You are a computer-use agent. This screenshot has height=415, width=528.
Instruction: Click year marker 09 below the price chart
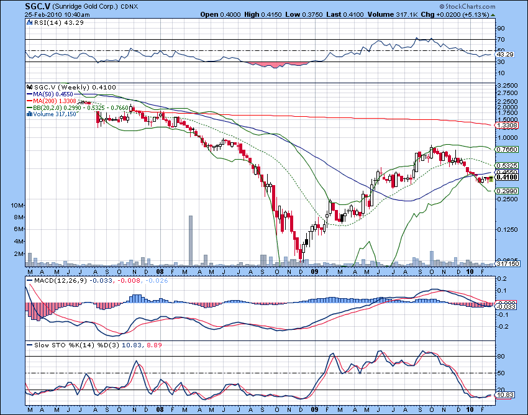point(314,271)
